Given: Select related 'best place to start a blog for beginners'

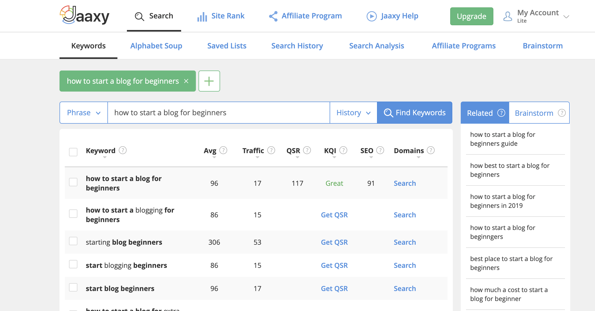Looking at the screenshot, I should click(511, 263).
